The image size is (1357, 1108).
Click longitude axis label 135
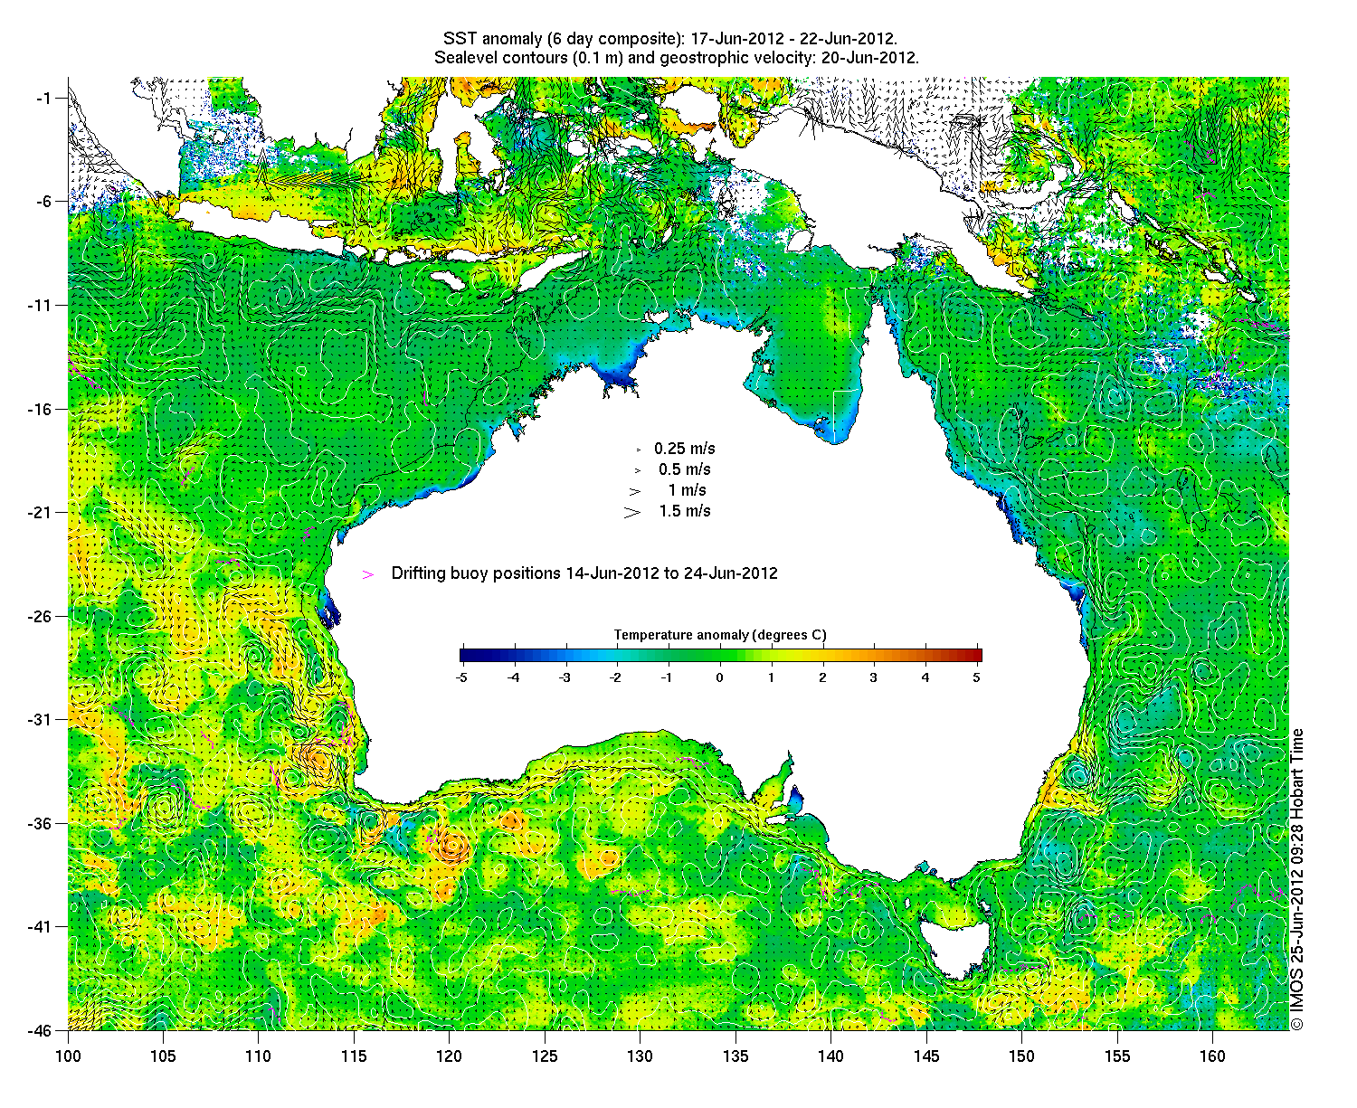coord(735,1056)
